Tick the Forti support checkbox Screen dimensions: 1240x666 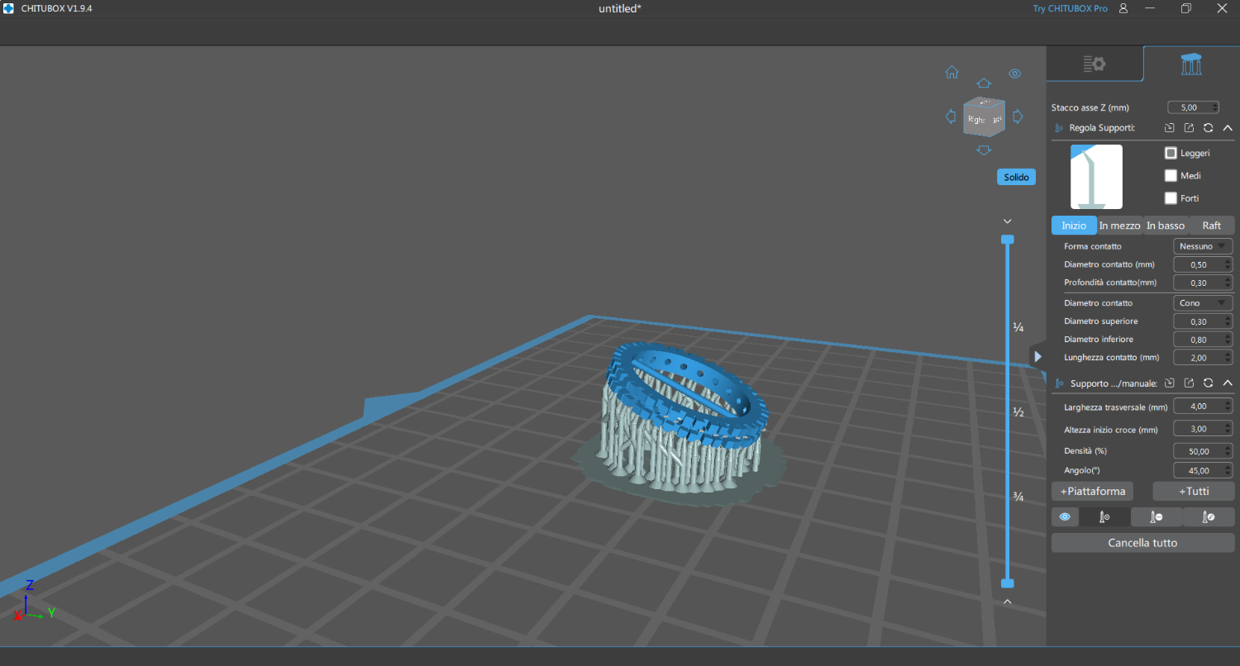click(1171, 198)
